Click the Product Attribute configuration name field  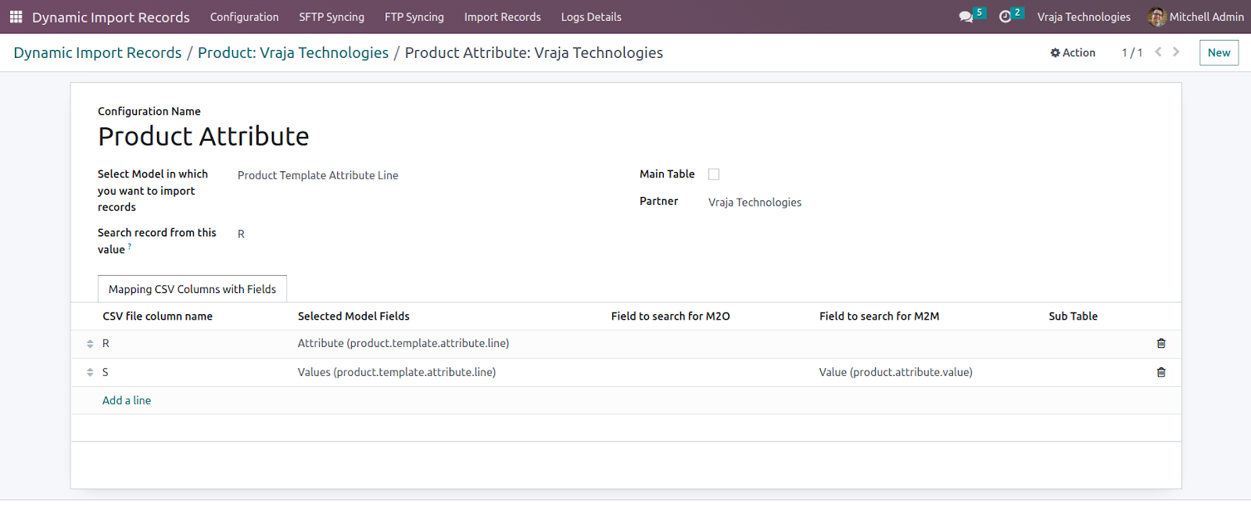click(203, 136)
